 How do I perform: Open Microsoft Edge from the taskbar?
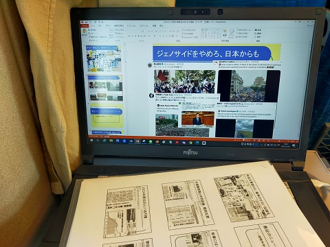tap(197, 143)
